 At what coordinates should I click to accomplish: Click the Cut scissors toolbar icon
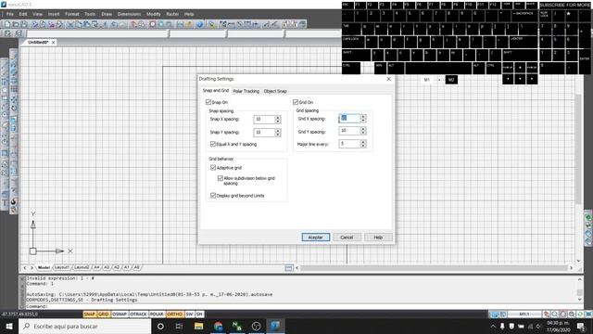click(70, 24)
